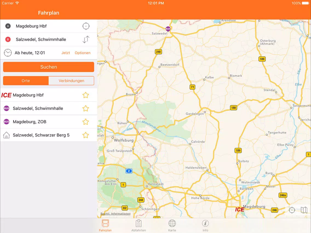Tap the Helmstedt label on the map
Screen dimensions: 311x233
(x=156, y=184)
